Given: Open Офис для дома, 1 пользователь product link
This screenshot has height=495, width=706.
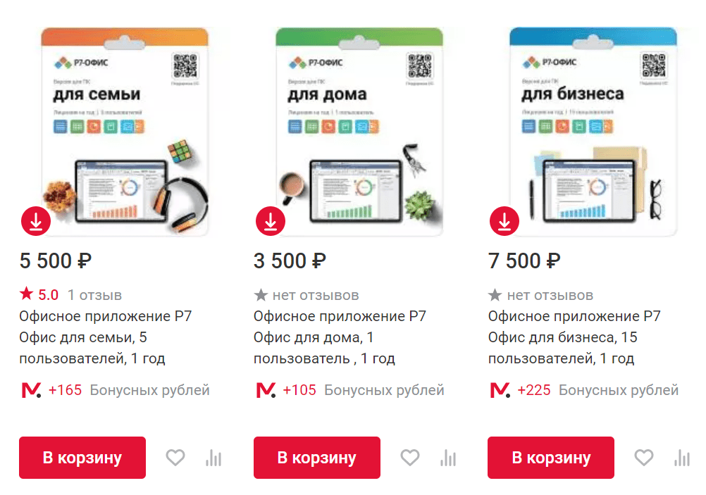Looking at the screenshot, I should coord(340,337).
